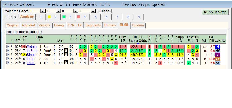The width and height of the screenshot is (232, 108).
Task: Click the SP badge for In Sum row
Action: click(x=218, y=51)
